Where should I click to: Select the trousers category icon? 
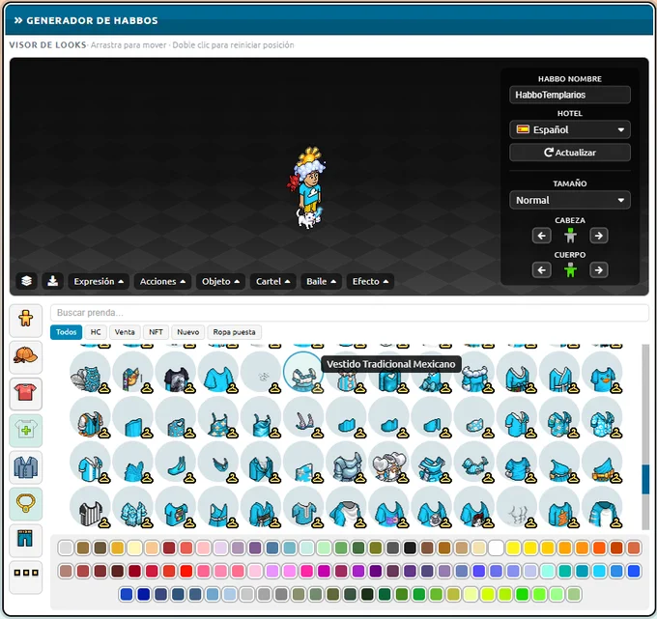click(25, 540)
